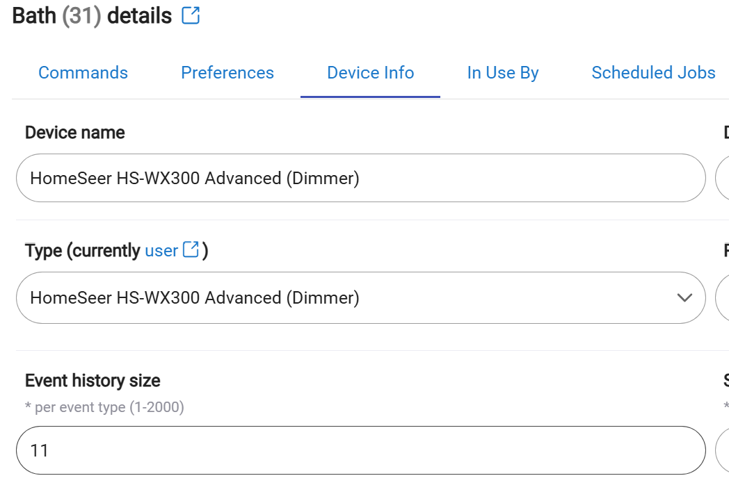Click the 'Bath (31) details' heading

pyautogui.click(x=92, y=16)
